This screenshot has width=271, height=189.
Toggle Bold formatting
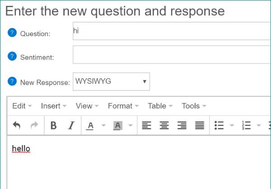[x=53, y=125]
